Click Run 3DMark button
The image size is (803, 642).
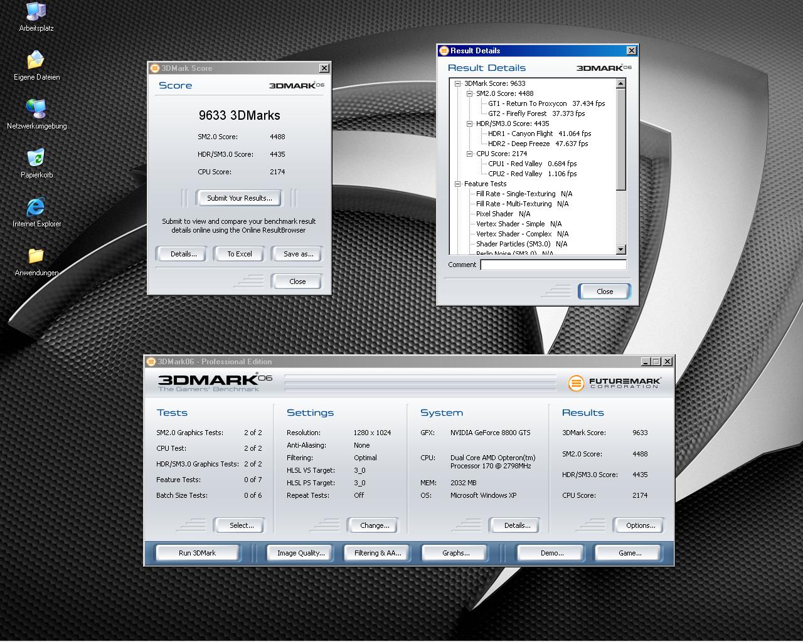tap(197, 553)
